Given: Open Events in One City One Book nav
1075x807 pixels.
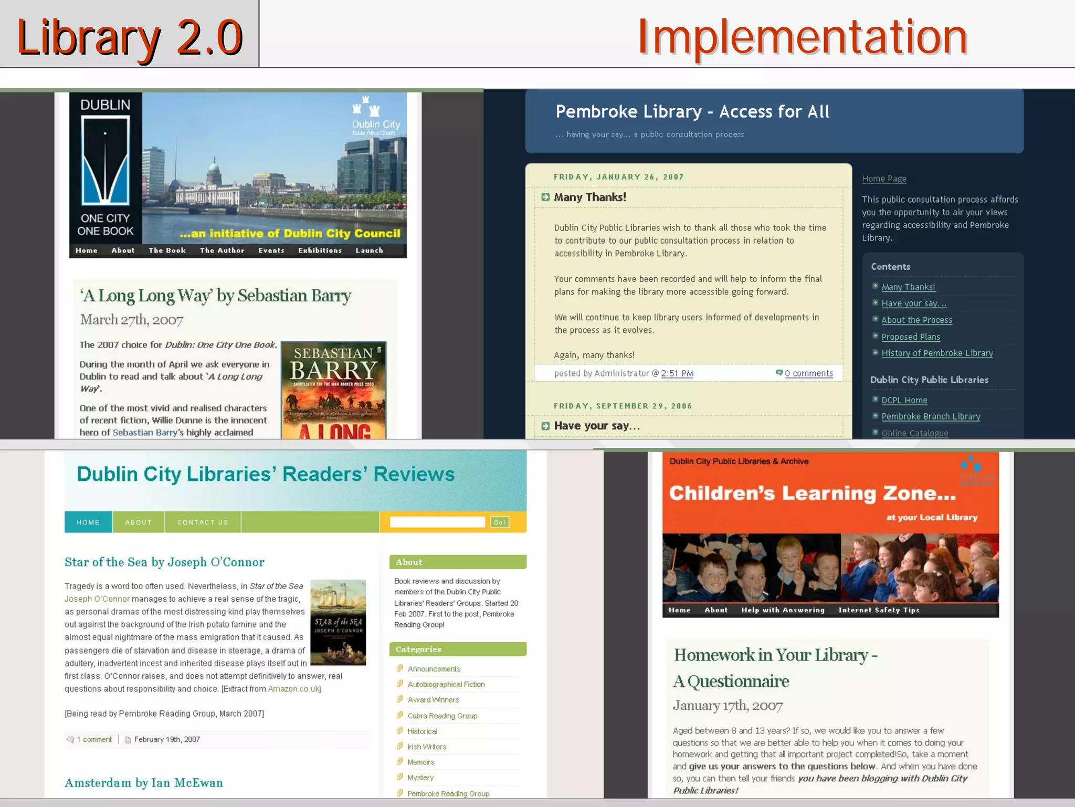Looking at the screenshot, I should tap(271, 250).
